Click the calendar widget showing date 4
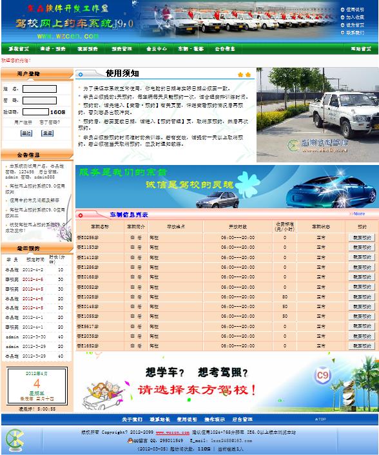This screenshot has width=379, height=455. (x=37, y=386)
